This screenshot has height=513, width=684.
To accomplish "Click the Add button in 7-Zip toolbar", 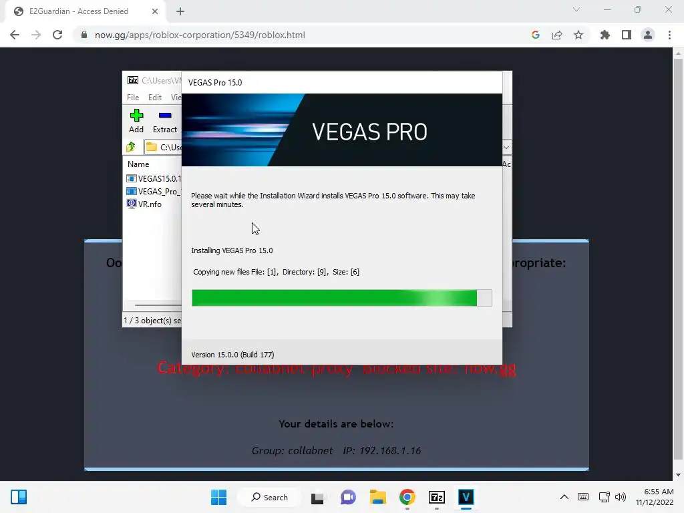I will (x=136, y=121).
